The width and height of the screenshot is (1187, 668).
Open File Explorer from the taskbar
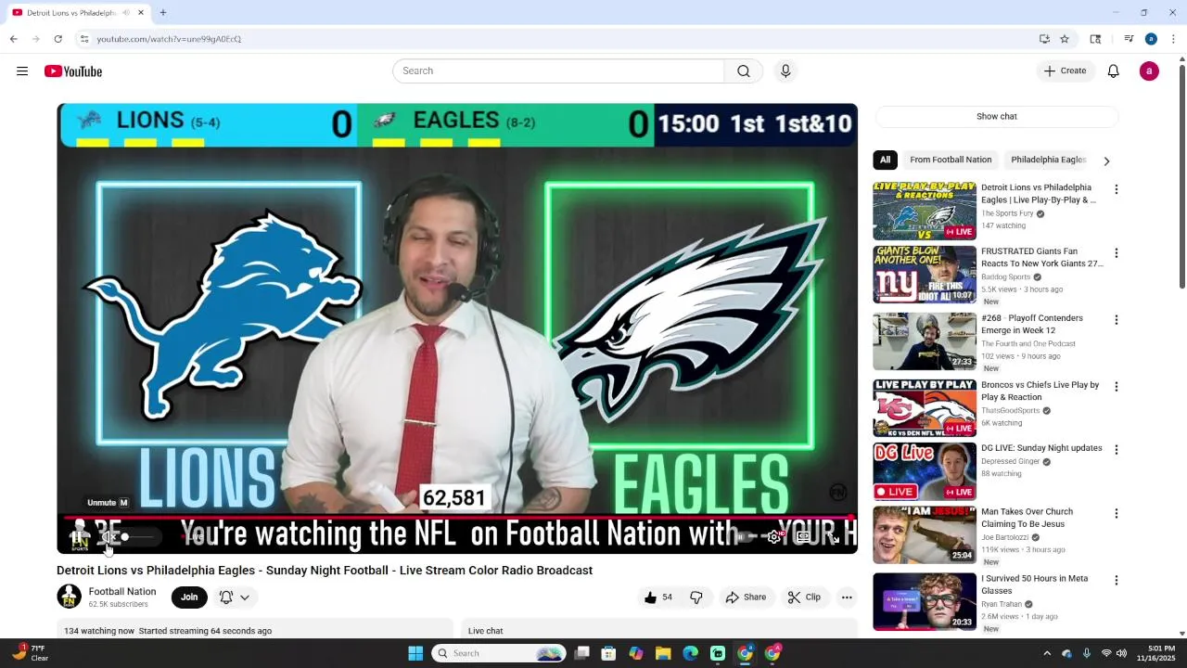tap(663, 653)
